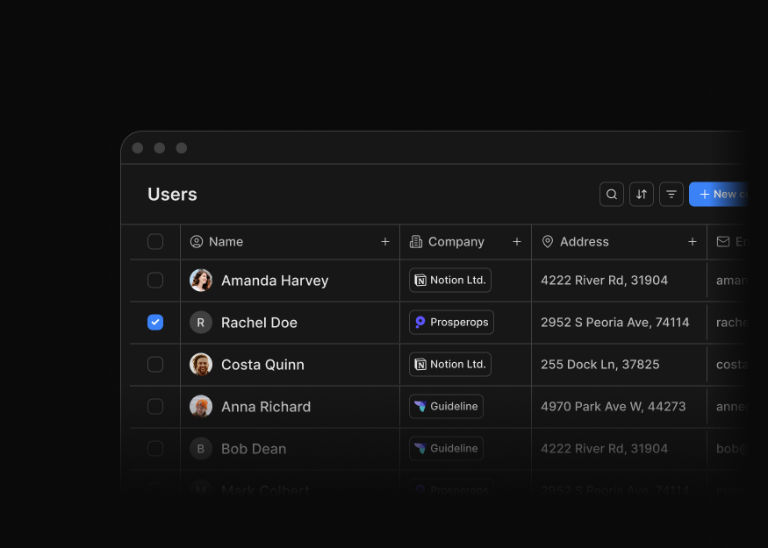Click the Prosperops tag in Rachel Doe row

click(451, 322)
